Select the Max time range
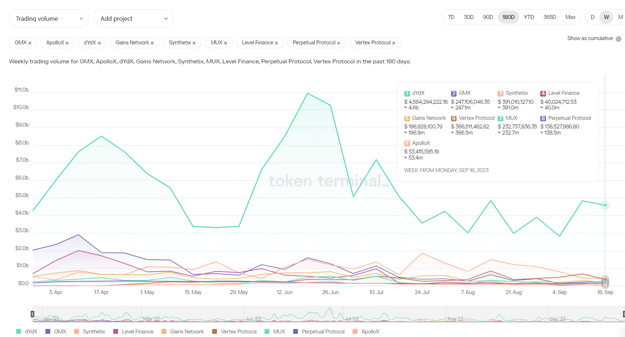This screenshot has width=625, height=337. click(570, 17)
